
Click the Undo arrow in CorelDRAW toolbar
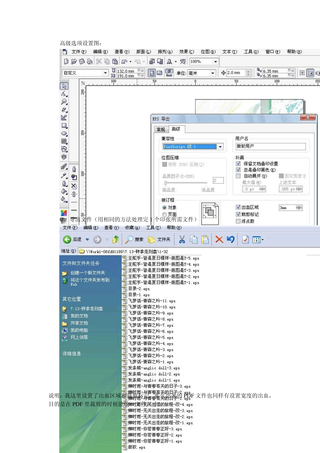click(x=124, y=61)
